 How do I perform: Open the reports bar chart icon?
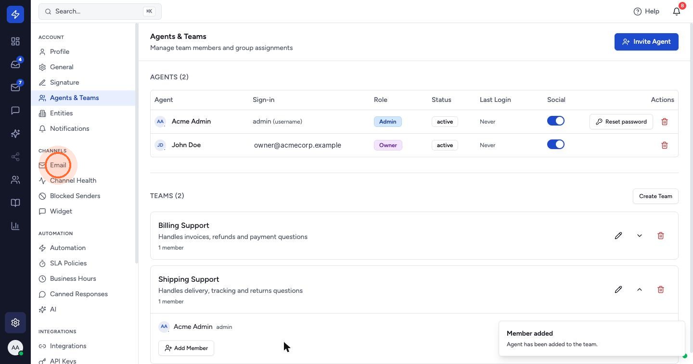pyautogui.click(x=15, y=226)
